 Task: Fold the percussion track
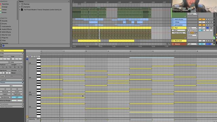point(173,25)
